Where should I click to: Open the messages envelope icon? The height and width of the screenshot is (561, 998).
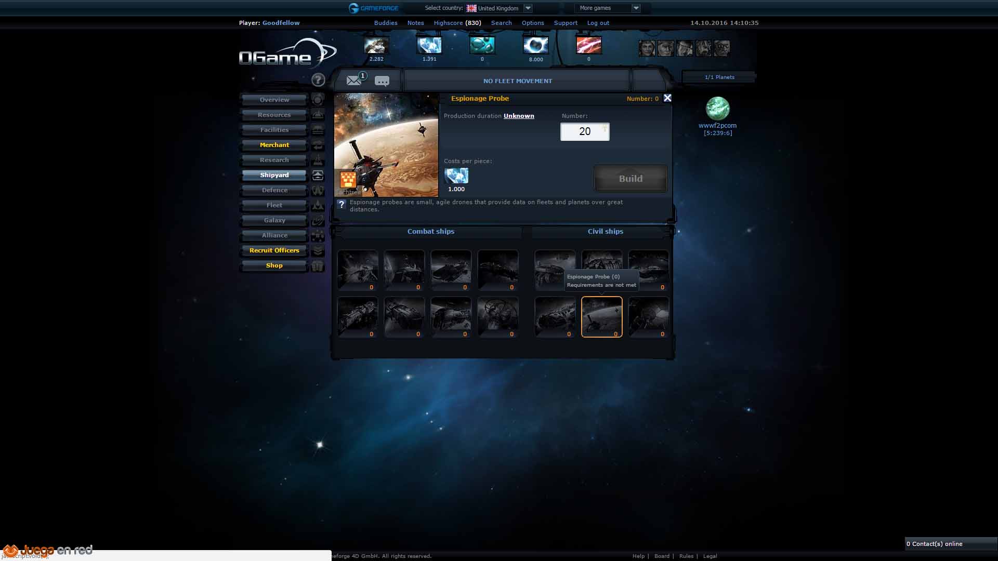coord(353,81)
